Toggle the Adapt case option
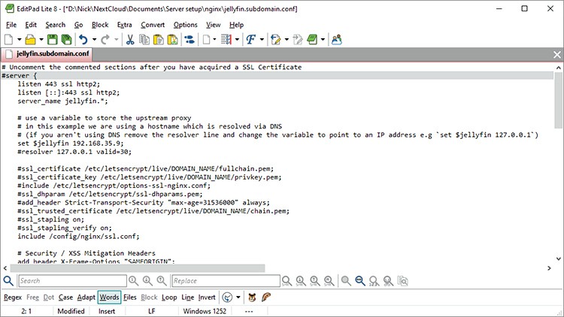 [86, 297]
